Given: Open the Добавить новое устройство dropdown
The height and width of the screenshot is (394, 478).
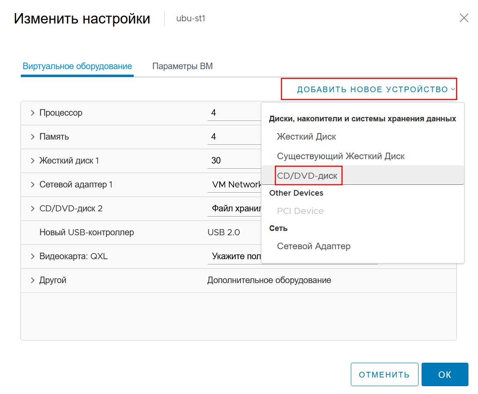Looking at the screenshot, I should pos(376,89).
